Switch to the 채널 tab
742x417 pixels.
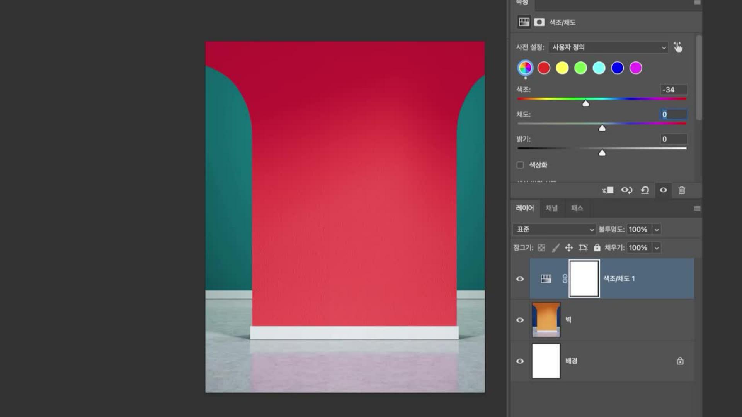pos(551,208)
